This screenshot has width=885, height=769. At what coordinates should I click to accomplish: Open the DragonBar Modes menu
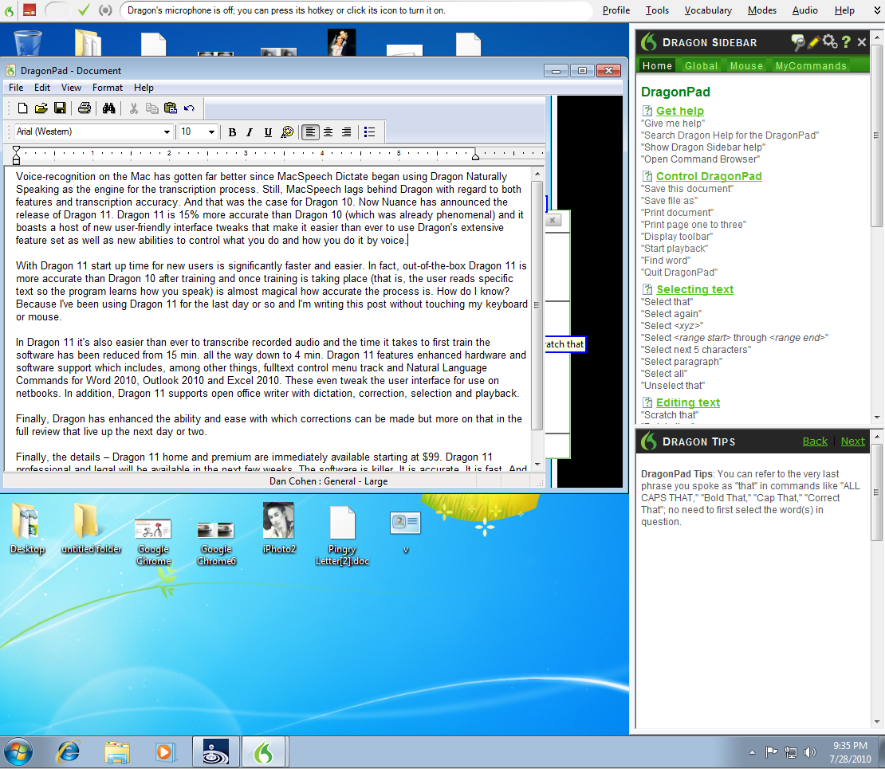click(762, 10)
